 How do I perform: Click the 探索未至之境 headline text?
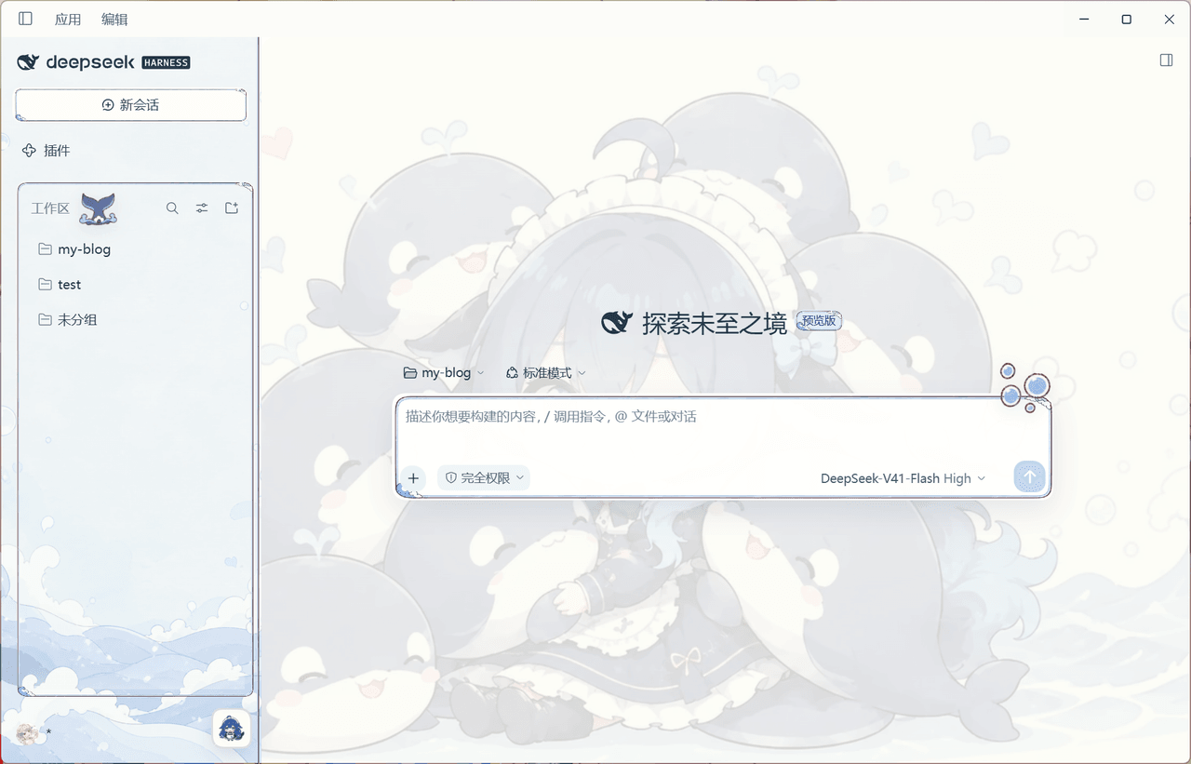(x=715, y=324)
